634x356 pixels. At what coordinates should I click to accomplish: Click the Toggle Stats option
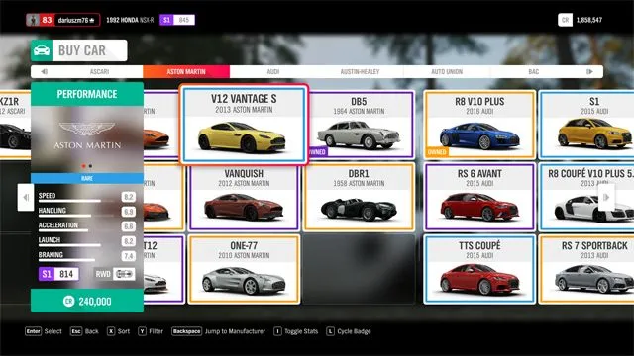click(296, 331)
